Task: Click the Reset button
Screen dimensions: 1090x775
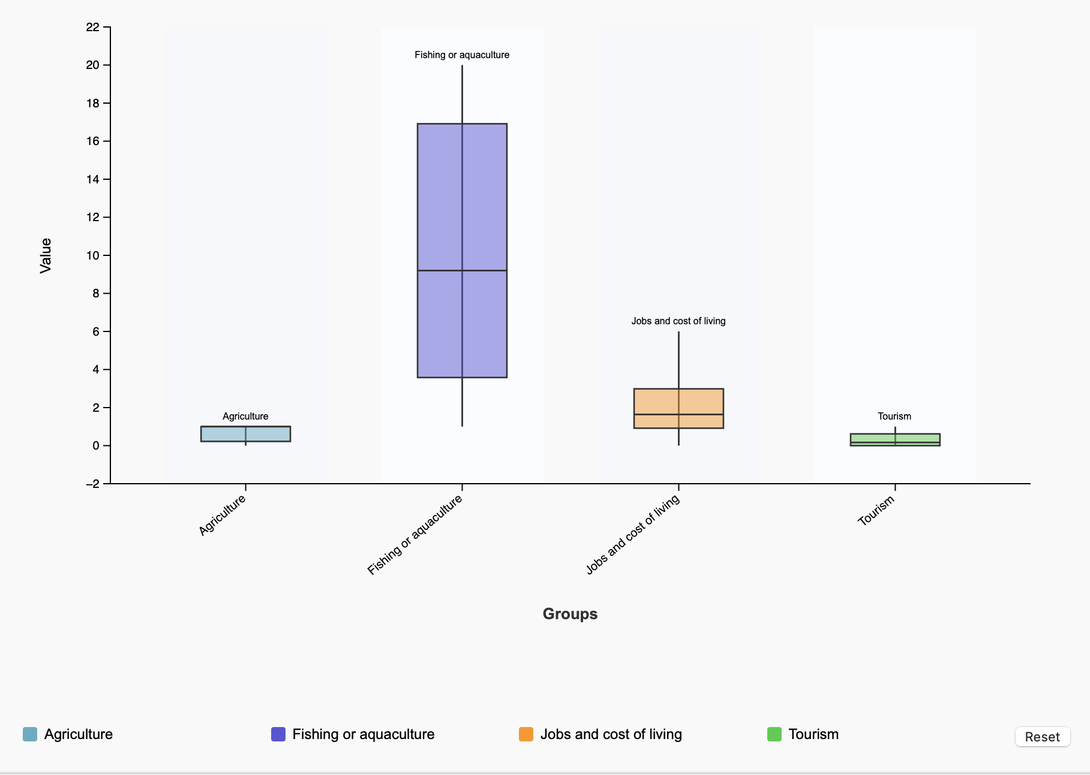Action: coord(1042,737)
